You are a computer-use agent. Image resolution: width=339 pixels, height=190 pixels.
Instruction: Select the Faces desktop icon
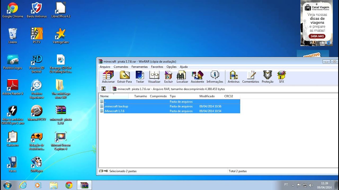[12, 164]
